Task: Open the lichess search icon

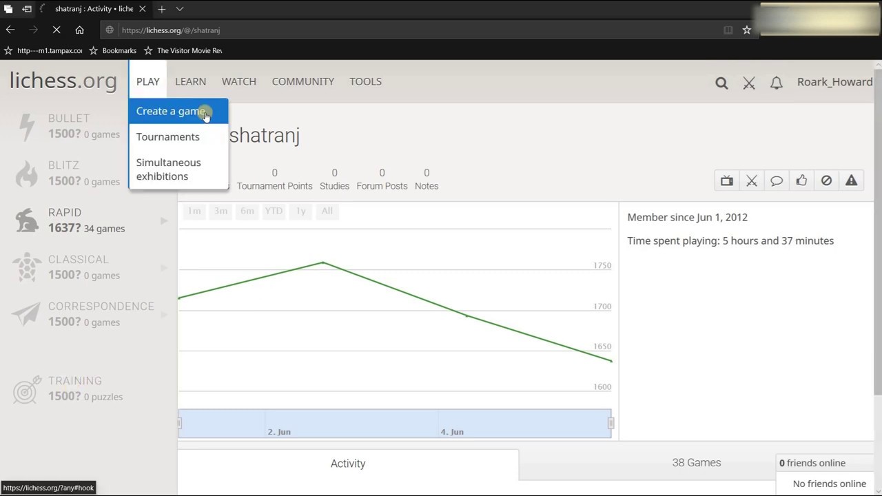Action: 721,83
